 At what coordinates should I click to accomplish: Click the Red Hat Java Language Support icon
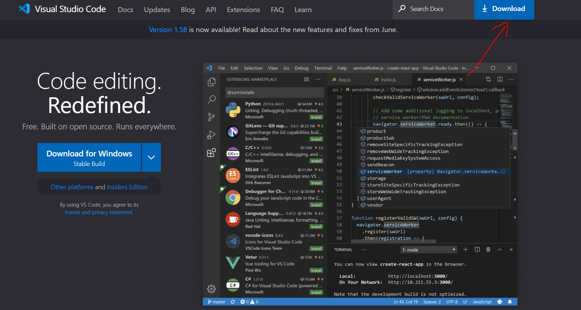[x=233, y=219]
